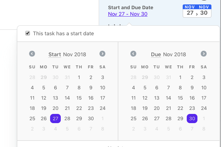221x147 pixels.
Task: Go to previous month in Due calendar
Action: 133,54
